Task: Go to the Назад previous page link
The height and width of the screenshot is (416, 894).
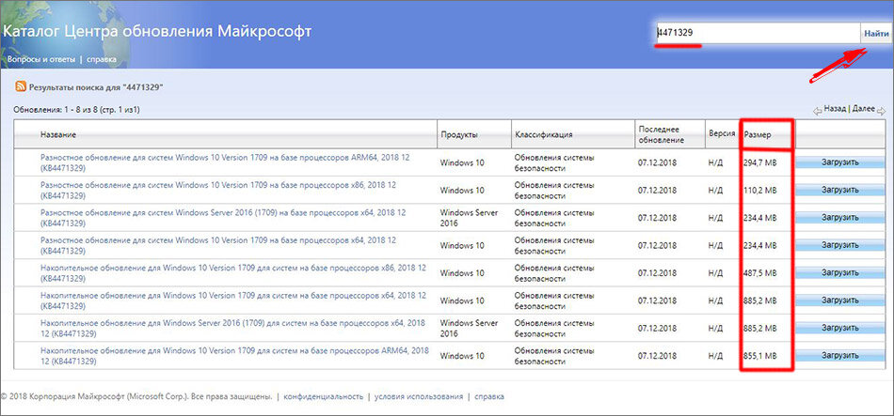Action: click(835, 108)
